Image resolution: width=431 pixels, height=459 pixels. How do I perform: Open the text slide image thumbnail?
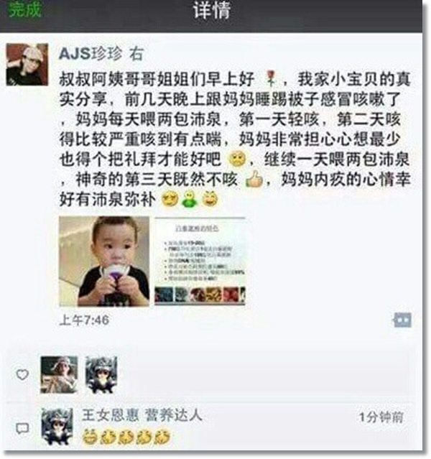(200, 261)
